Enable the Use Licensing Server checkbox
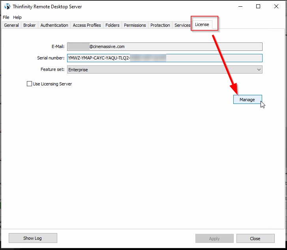 pos(29,84)
